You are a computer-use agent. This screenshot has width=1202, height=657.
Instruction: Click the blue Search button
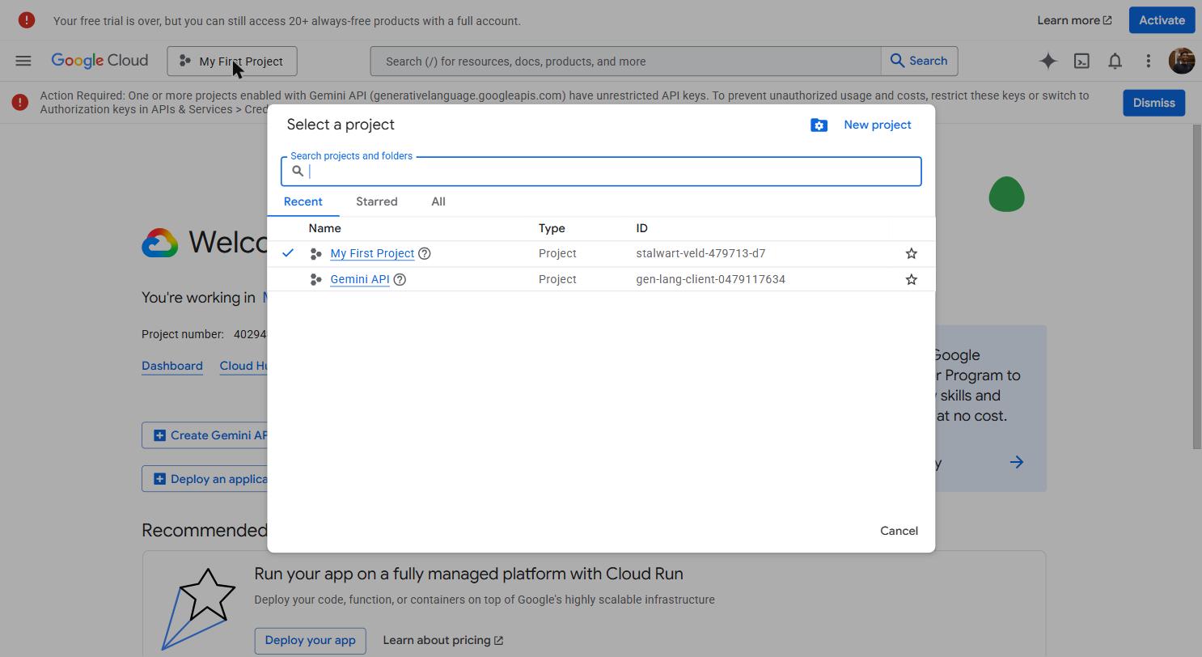point(920,61)
